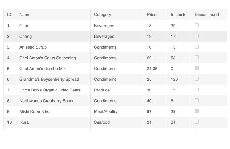Toggle Discontinued checkbox for Chang
Screen dimensions: 230x149
(x=197, y=36)
